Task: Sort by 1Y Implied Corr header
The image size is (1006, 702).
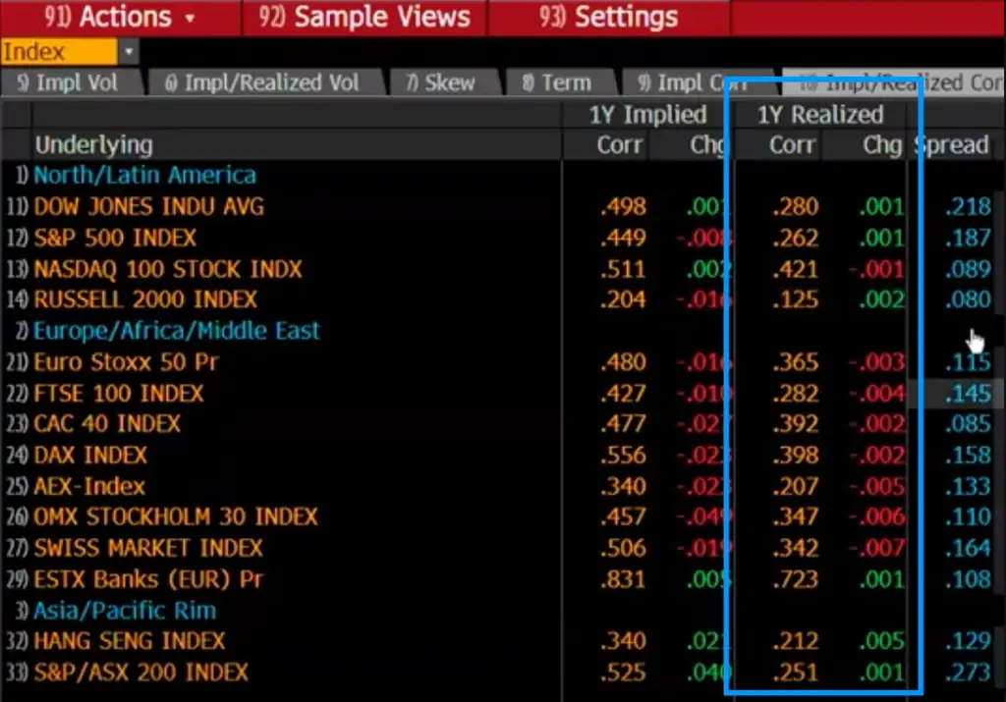Action: (x=619, y=145)
